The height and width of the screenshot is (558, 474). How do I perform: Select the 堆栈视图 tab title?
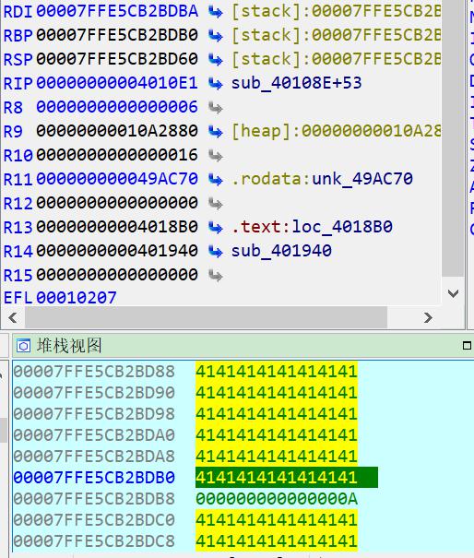[69, 346]
